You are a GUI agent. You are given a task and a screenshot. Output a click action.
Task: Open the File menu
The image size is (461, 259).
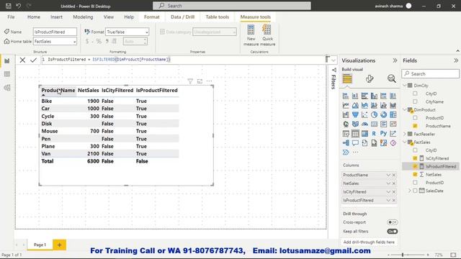point(12,17)
